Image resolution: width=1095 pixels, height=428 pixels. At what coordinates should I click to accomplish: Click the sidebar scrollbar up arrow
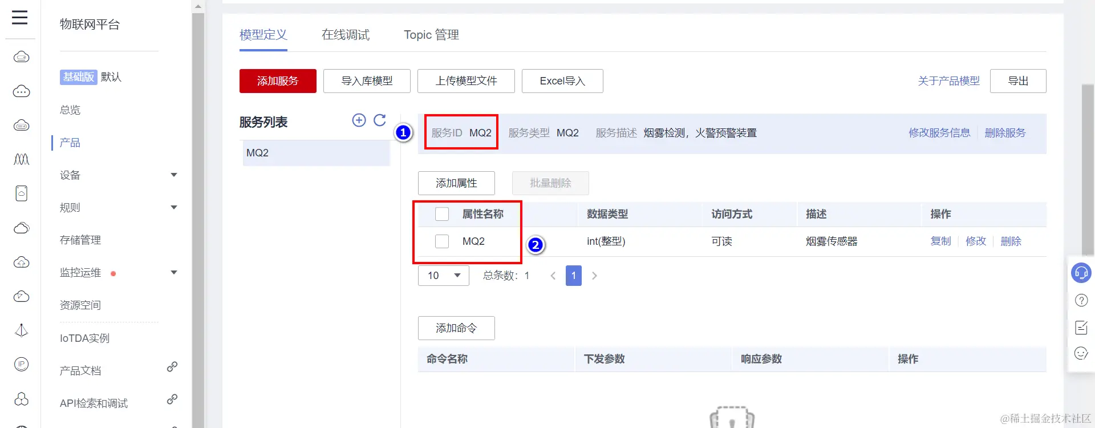(x=198, y=7)
